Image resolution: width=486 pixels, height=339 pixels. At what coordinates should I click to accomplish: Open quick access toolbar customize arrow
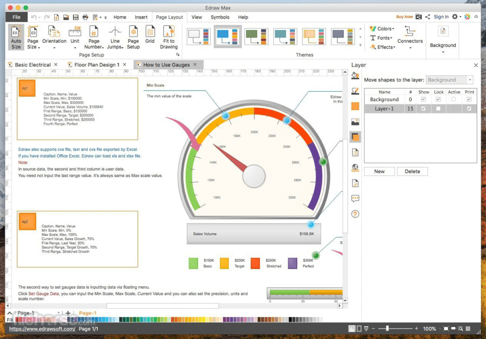click(105, 18)
